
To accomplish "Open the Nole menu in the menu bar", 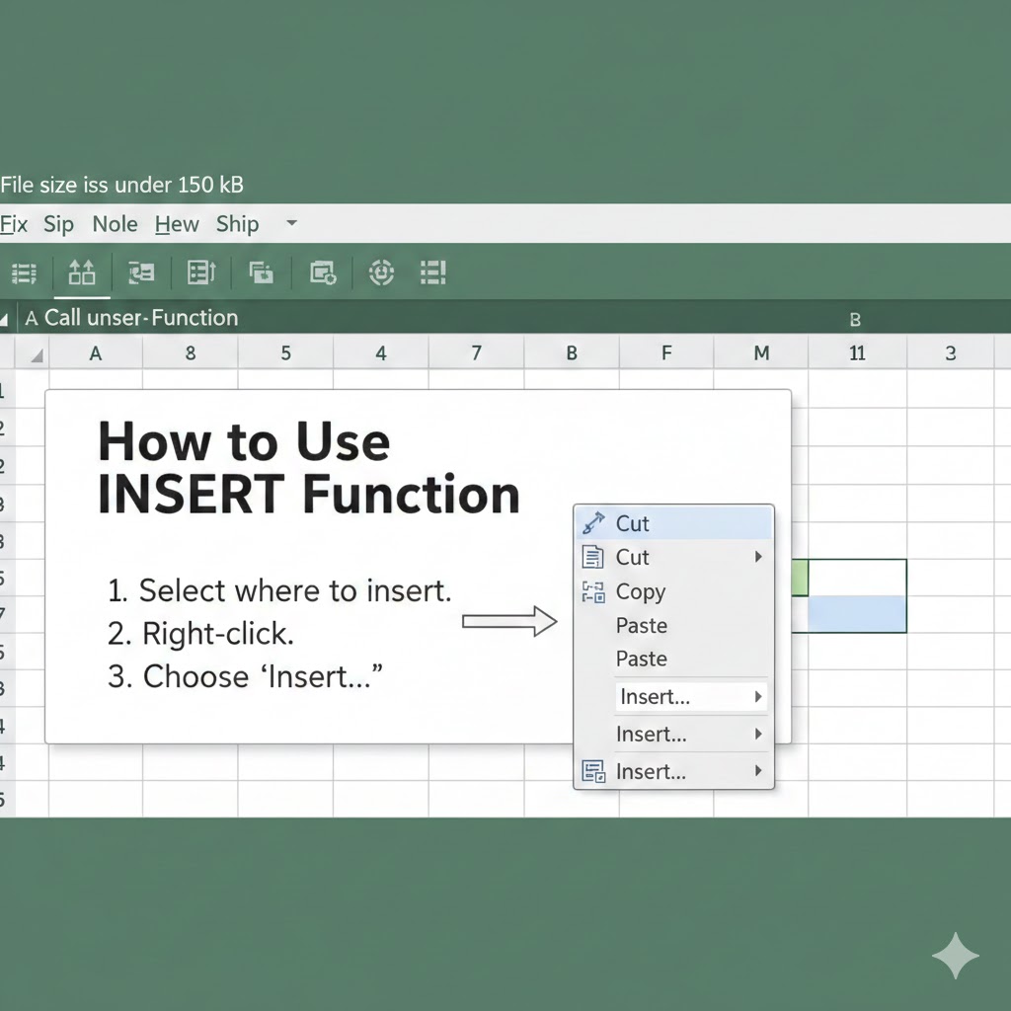I will (115, 225).
